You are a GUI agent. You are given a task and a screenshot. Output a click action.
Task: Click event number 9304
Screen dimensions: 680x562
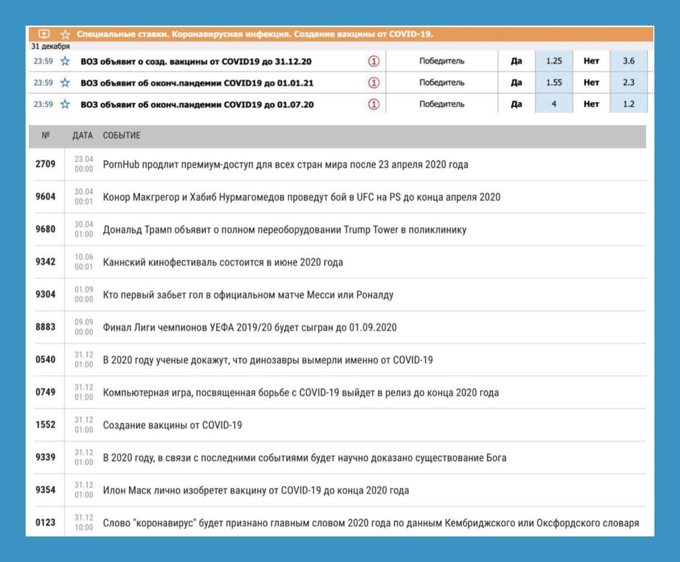(x=46, y=295)
